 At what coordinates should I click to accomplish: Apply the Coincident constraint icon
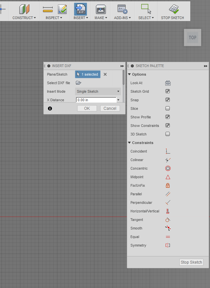(168, 151)
